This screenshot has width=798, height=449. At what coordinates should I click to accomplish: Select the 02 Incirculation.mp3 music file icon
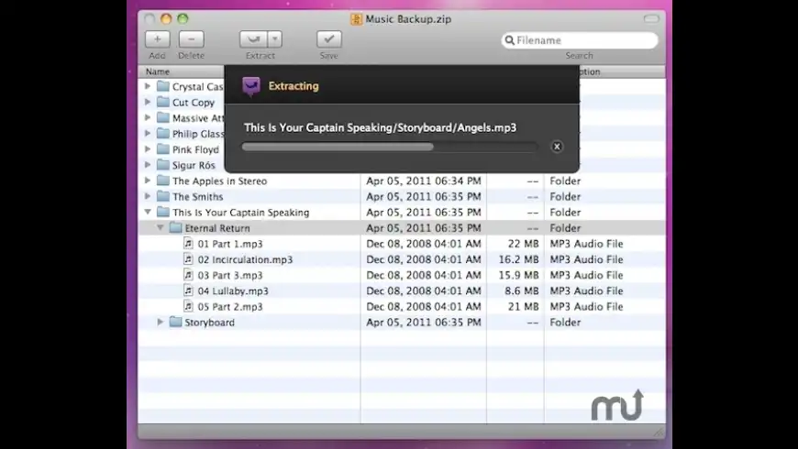[188, 259]
